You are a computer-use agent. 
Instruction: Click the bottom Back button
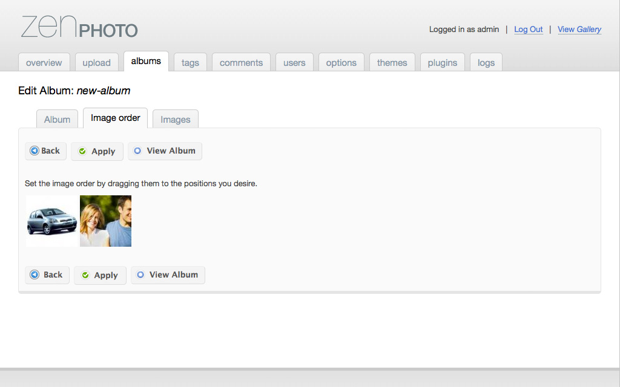click(47, 275)
